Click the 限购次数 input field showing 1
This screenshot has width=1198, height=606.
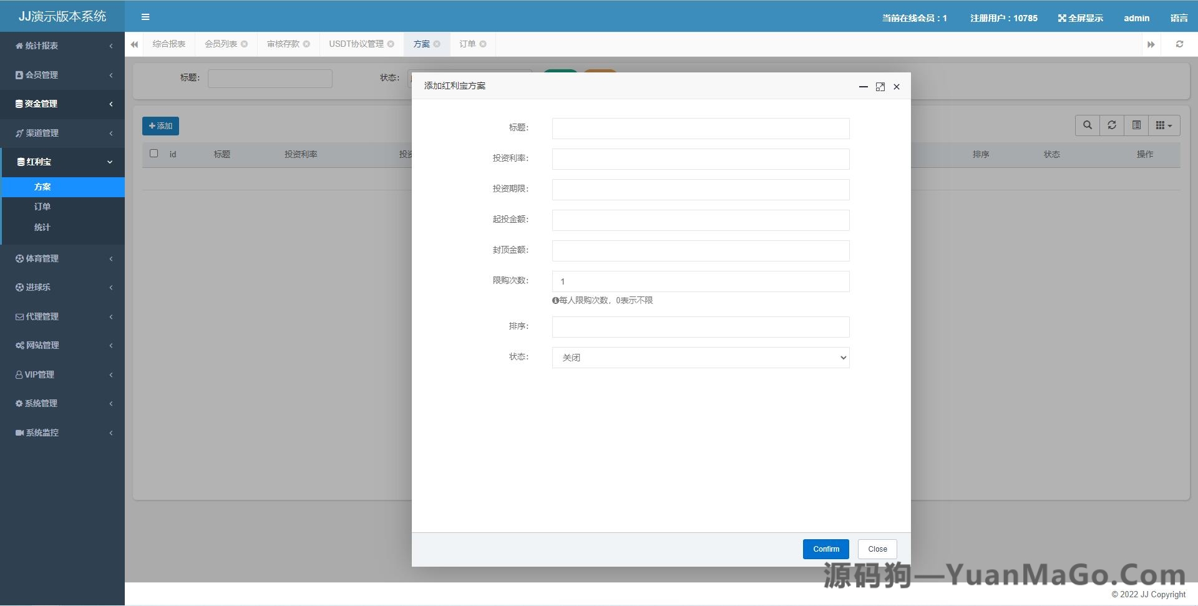tap(700, 281)
